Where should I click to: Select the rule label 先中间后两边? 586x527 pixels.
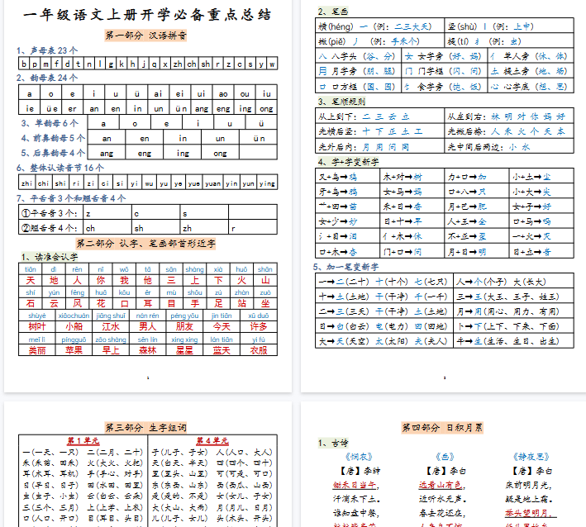pos(474,147)
